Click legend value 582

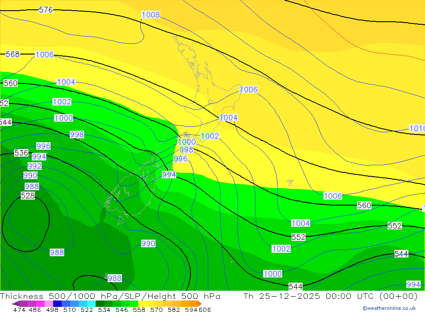coord(174,310)
